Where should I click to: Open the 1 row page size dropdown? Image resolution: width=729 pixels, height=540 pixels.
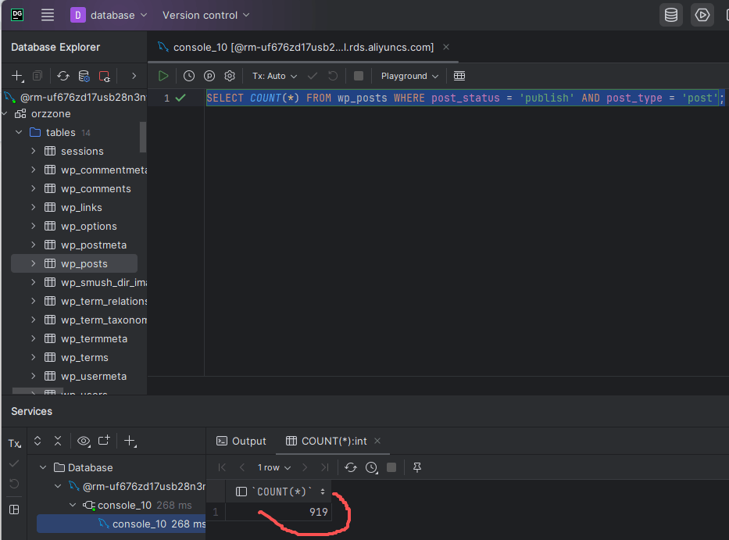[x=274, y=467]
